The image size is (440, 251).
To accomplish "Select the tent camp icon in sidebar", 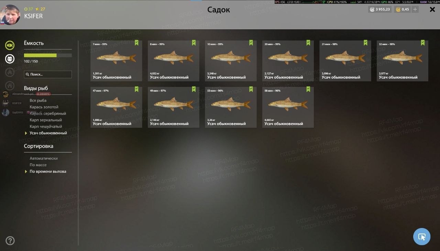I will click(10, 72).
